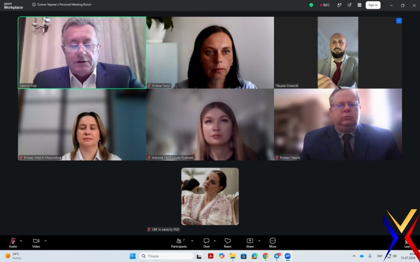The width and height of the screenshot is (420, 262).
Task: Minimize the Zoom window
Action: point(391,5)
